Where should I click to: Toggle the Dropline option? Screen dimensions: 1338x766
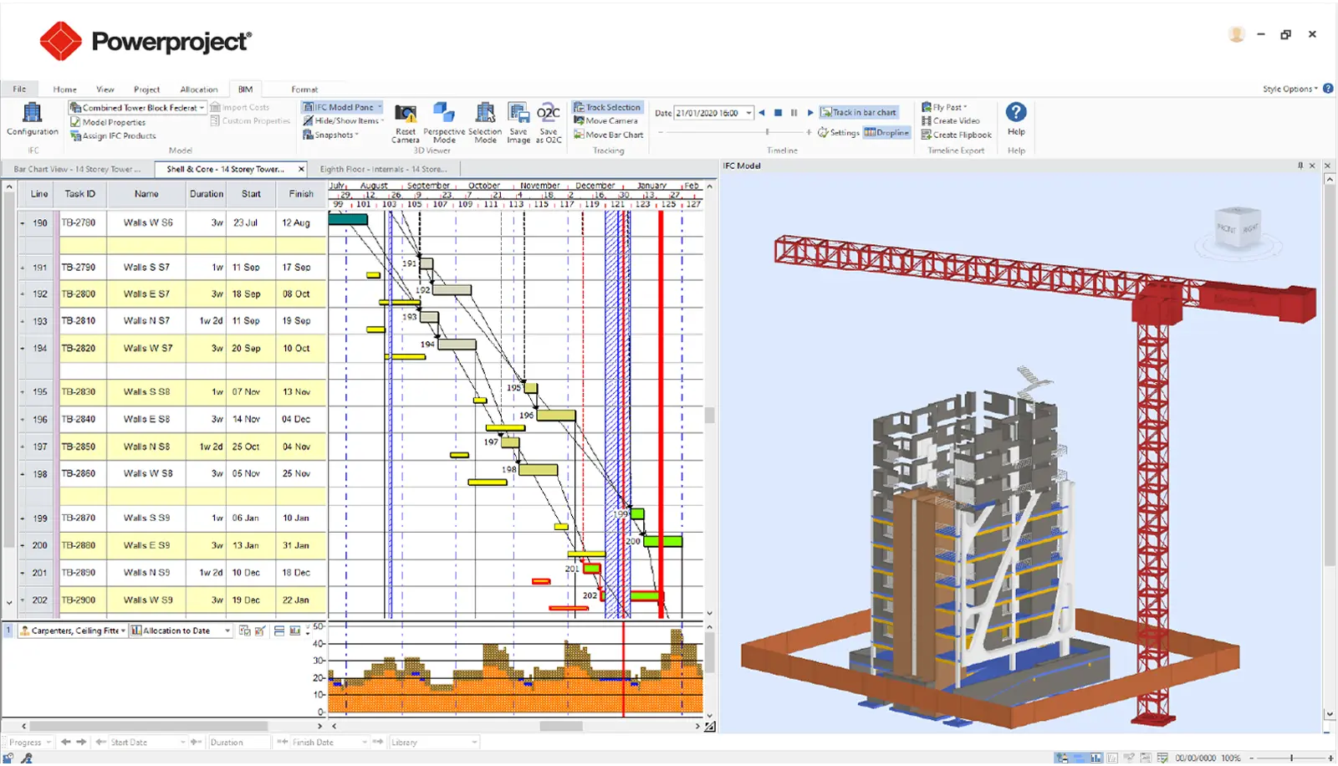pos(887,132)
